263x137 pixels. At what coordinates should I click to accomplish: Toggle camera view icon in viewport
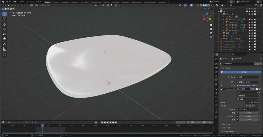click(x=211, y=33)
